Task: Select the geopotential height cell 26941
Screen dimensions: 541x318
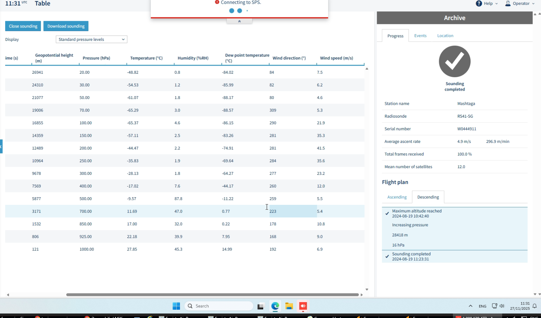Action: pyautogui.click(x=37, y=72)
